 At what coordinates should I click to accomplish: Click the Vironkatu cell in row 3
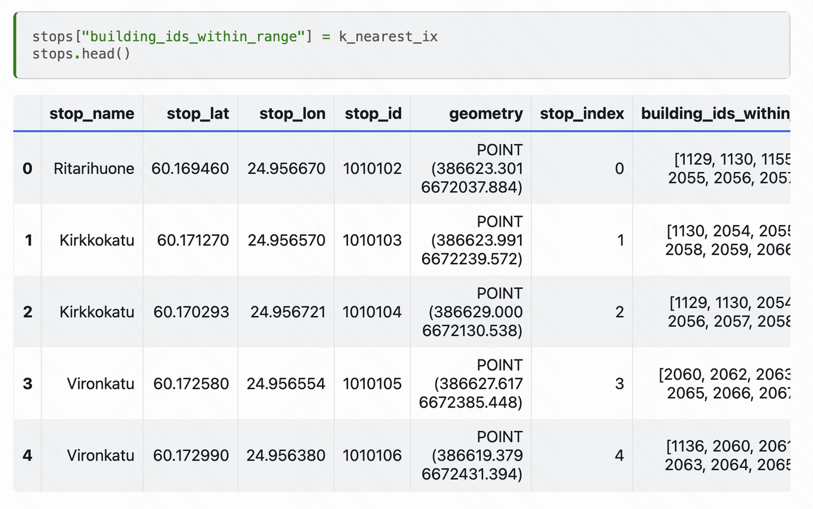tap(100, 384)
